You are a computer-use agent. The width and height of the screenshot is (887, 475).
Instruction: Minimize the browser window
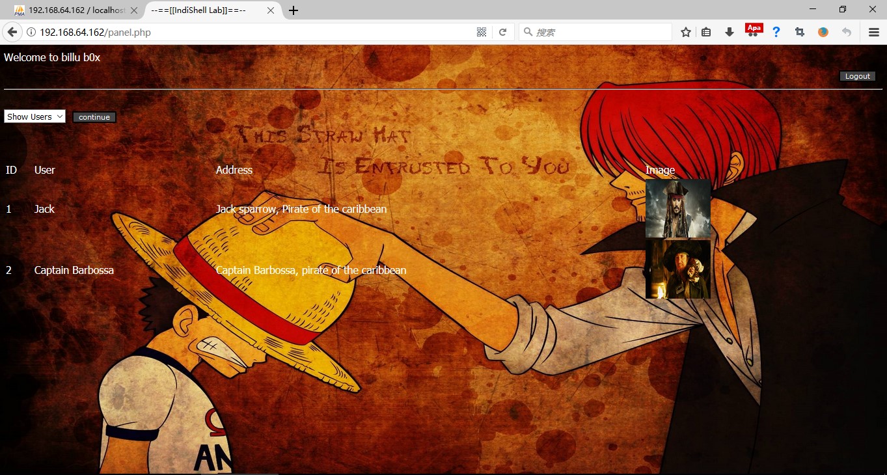pos(813,9)
